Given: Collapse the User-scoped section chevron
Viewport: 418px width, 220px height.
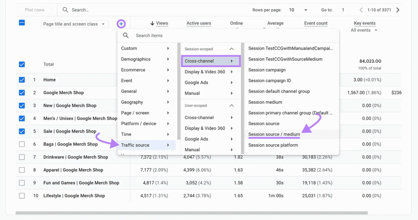Looking at the screenshot, I should (231, 106).
